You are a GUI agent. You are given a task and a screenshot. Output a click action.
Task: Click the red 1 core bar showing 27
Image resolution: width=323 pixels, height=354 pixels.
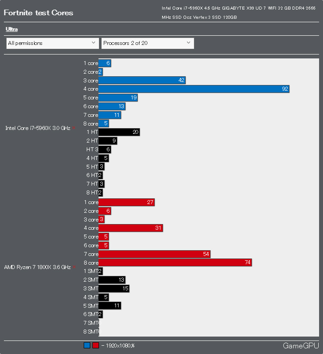126,202
